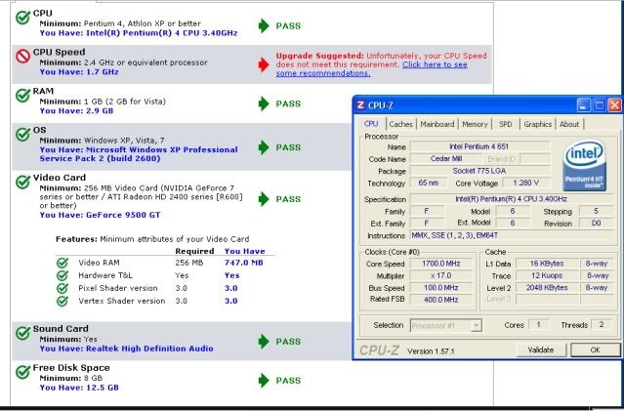Click the check icon next to Vertex Shader version
This screenshot has width=624, height=411.
tap(62, 302)
